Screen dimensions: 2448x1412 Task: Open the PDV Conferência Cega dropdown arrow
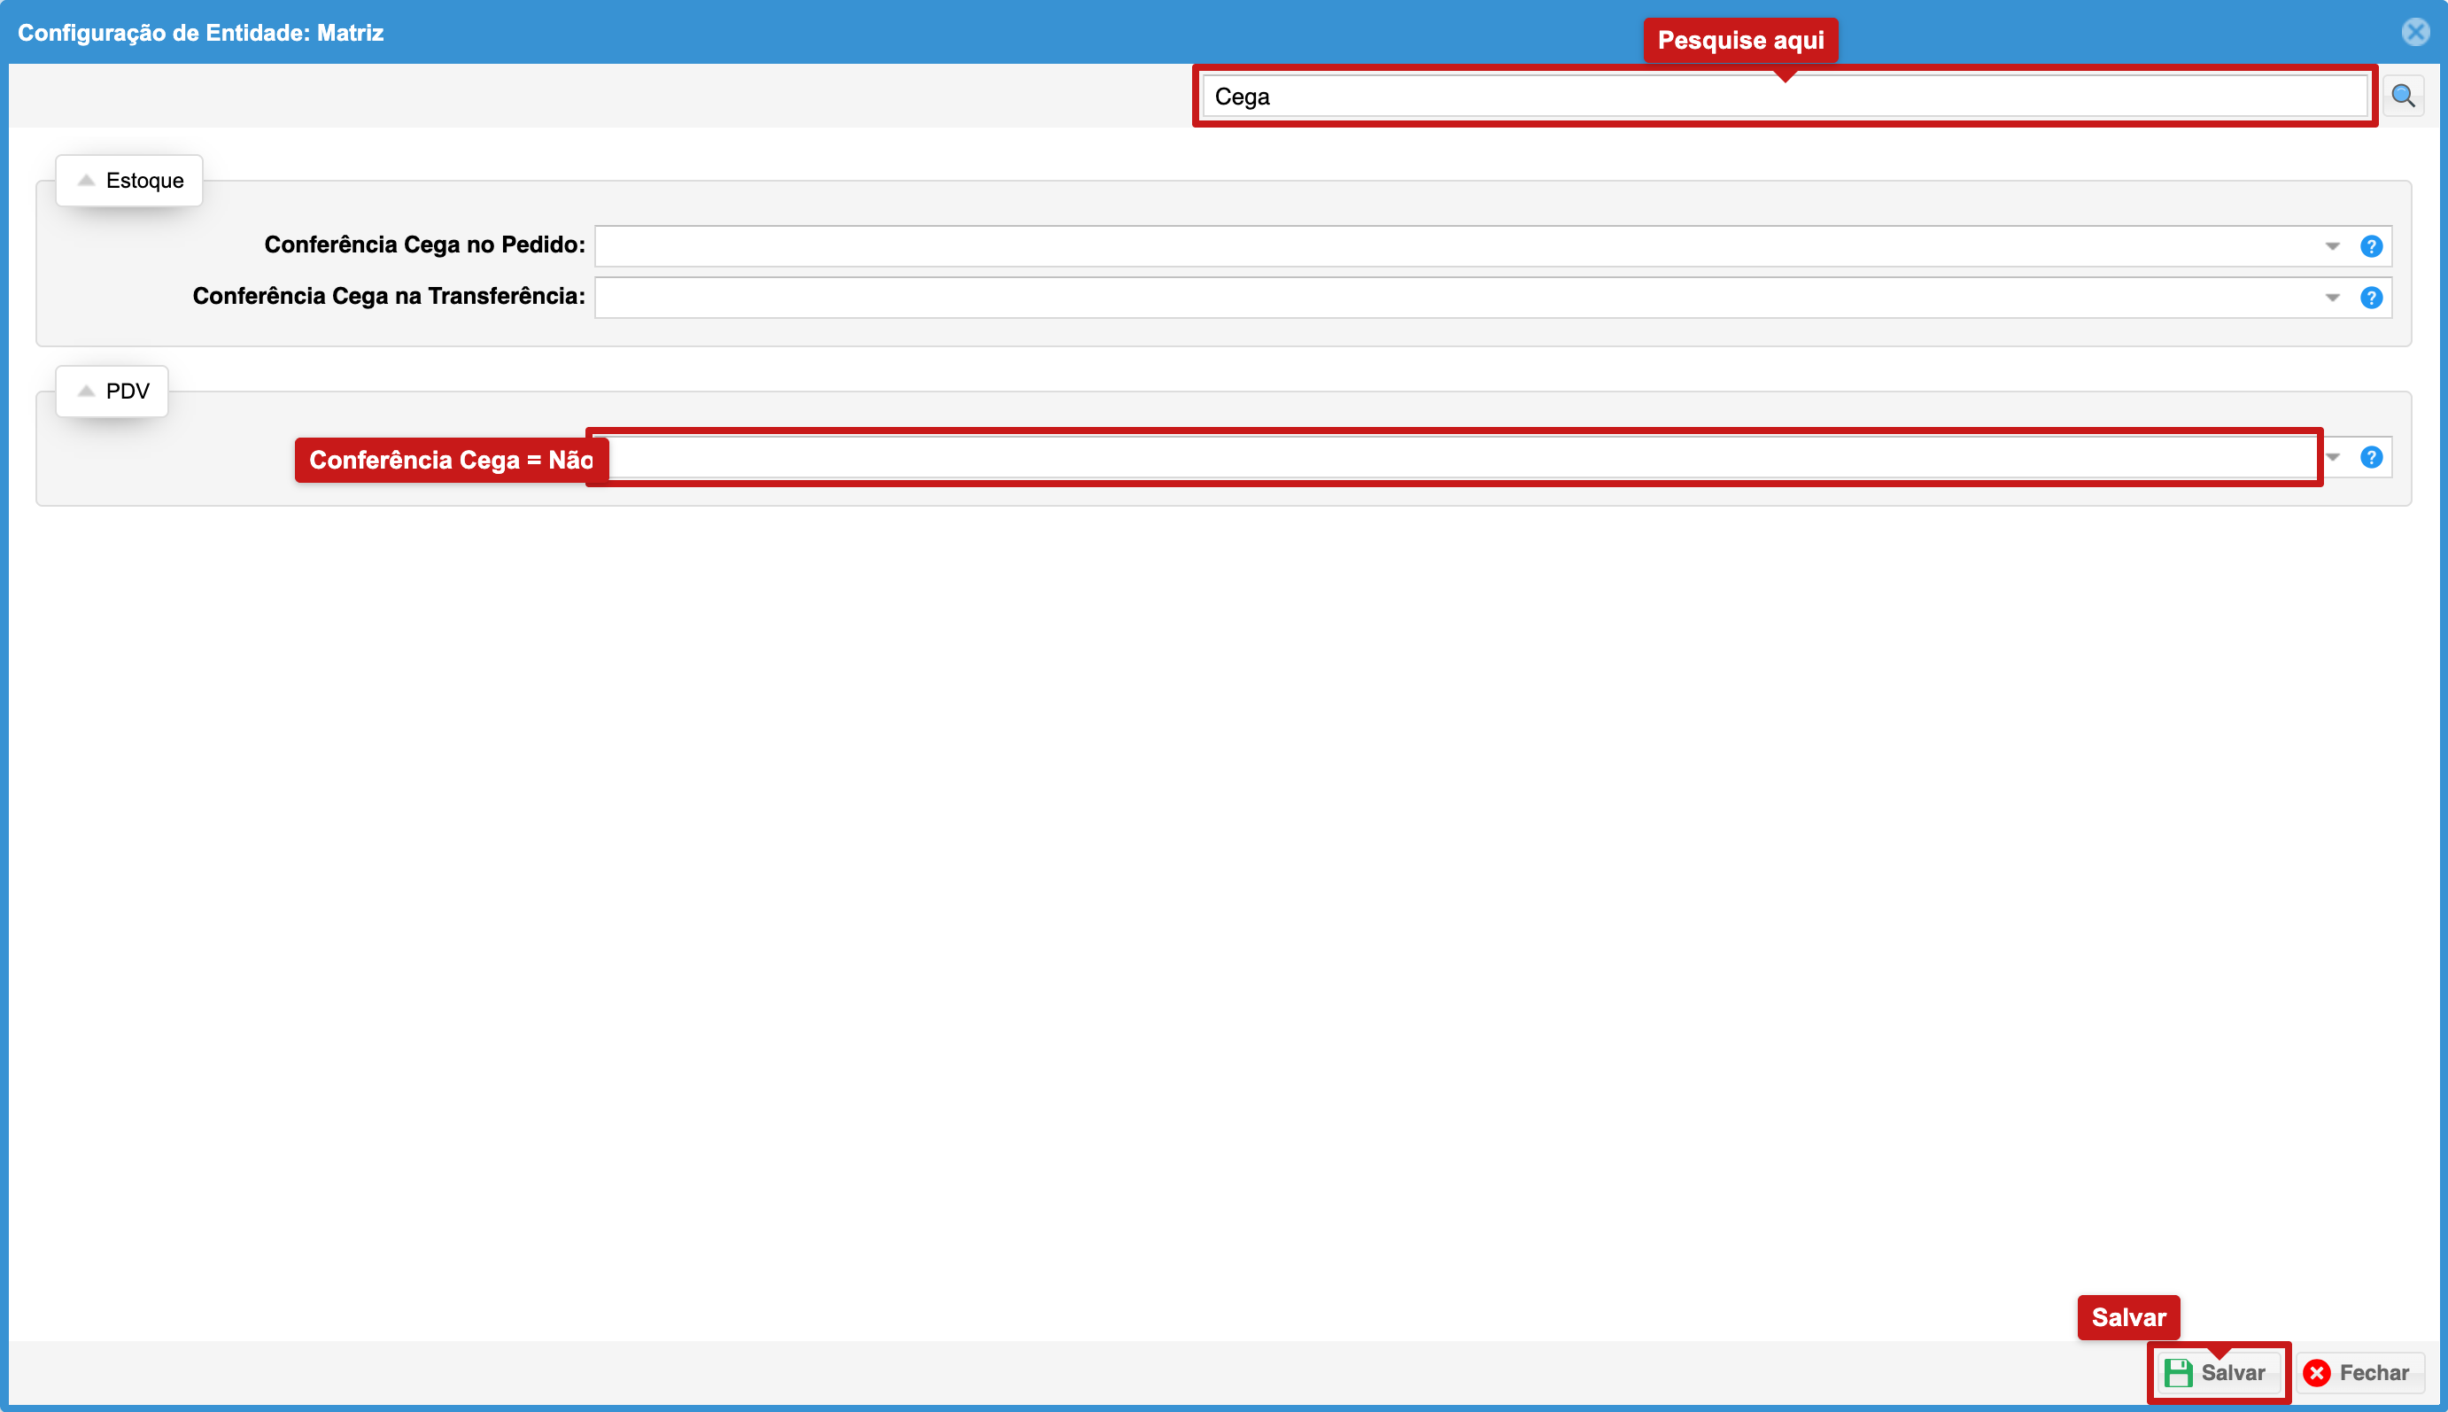[2334, 458]
